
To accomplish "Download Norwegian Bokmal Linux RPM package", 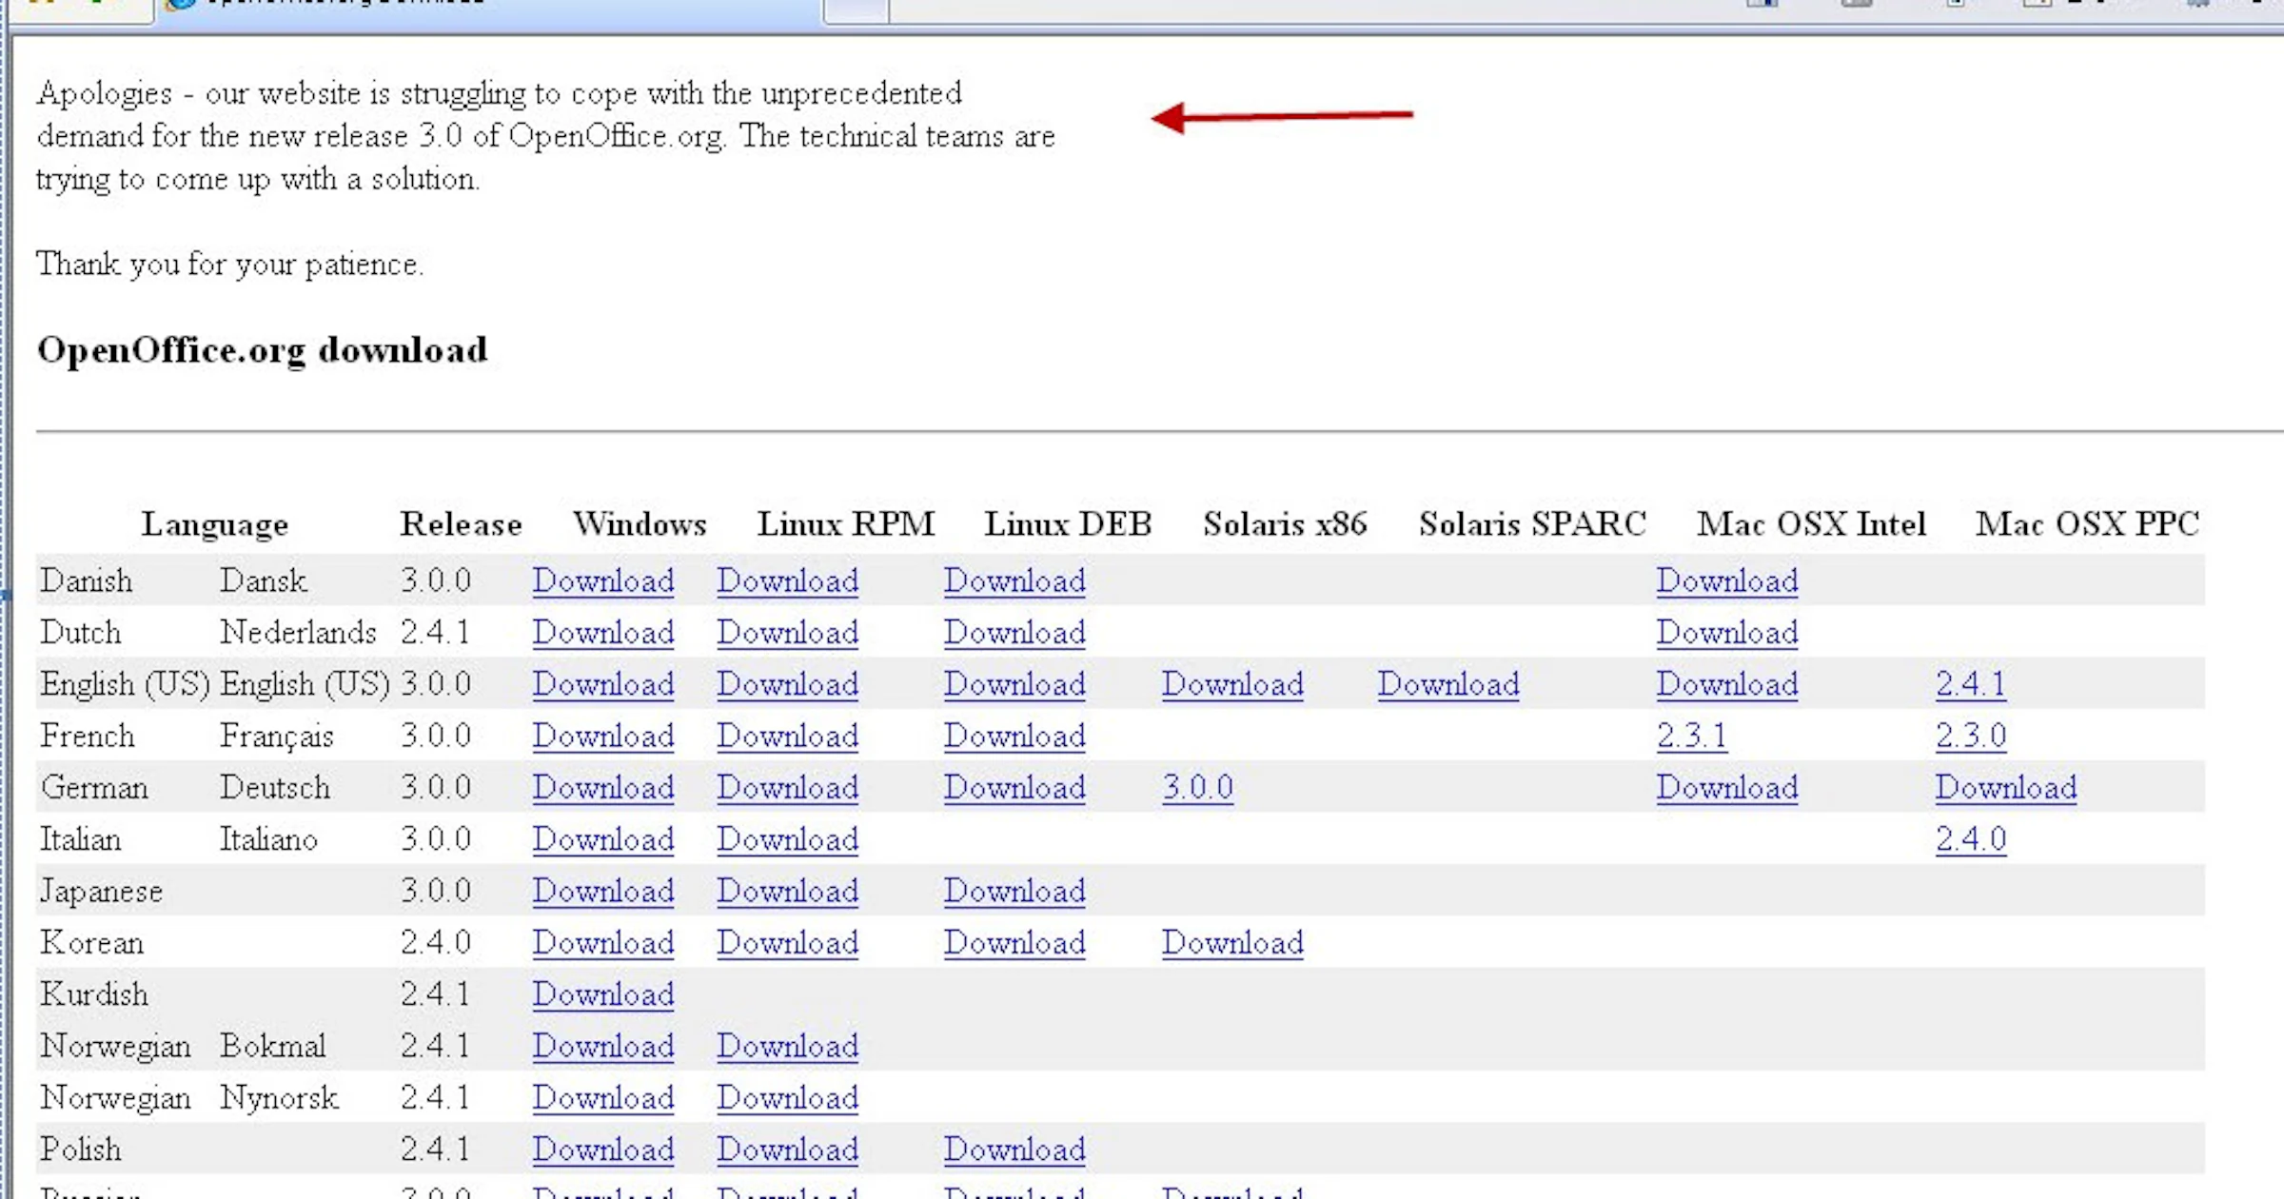I will point(788,1047).
